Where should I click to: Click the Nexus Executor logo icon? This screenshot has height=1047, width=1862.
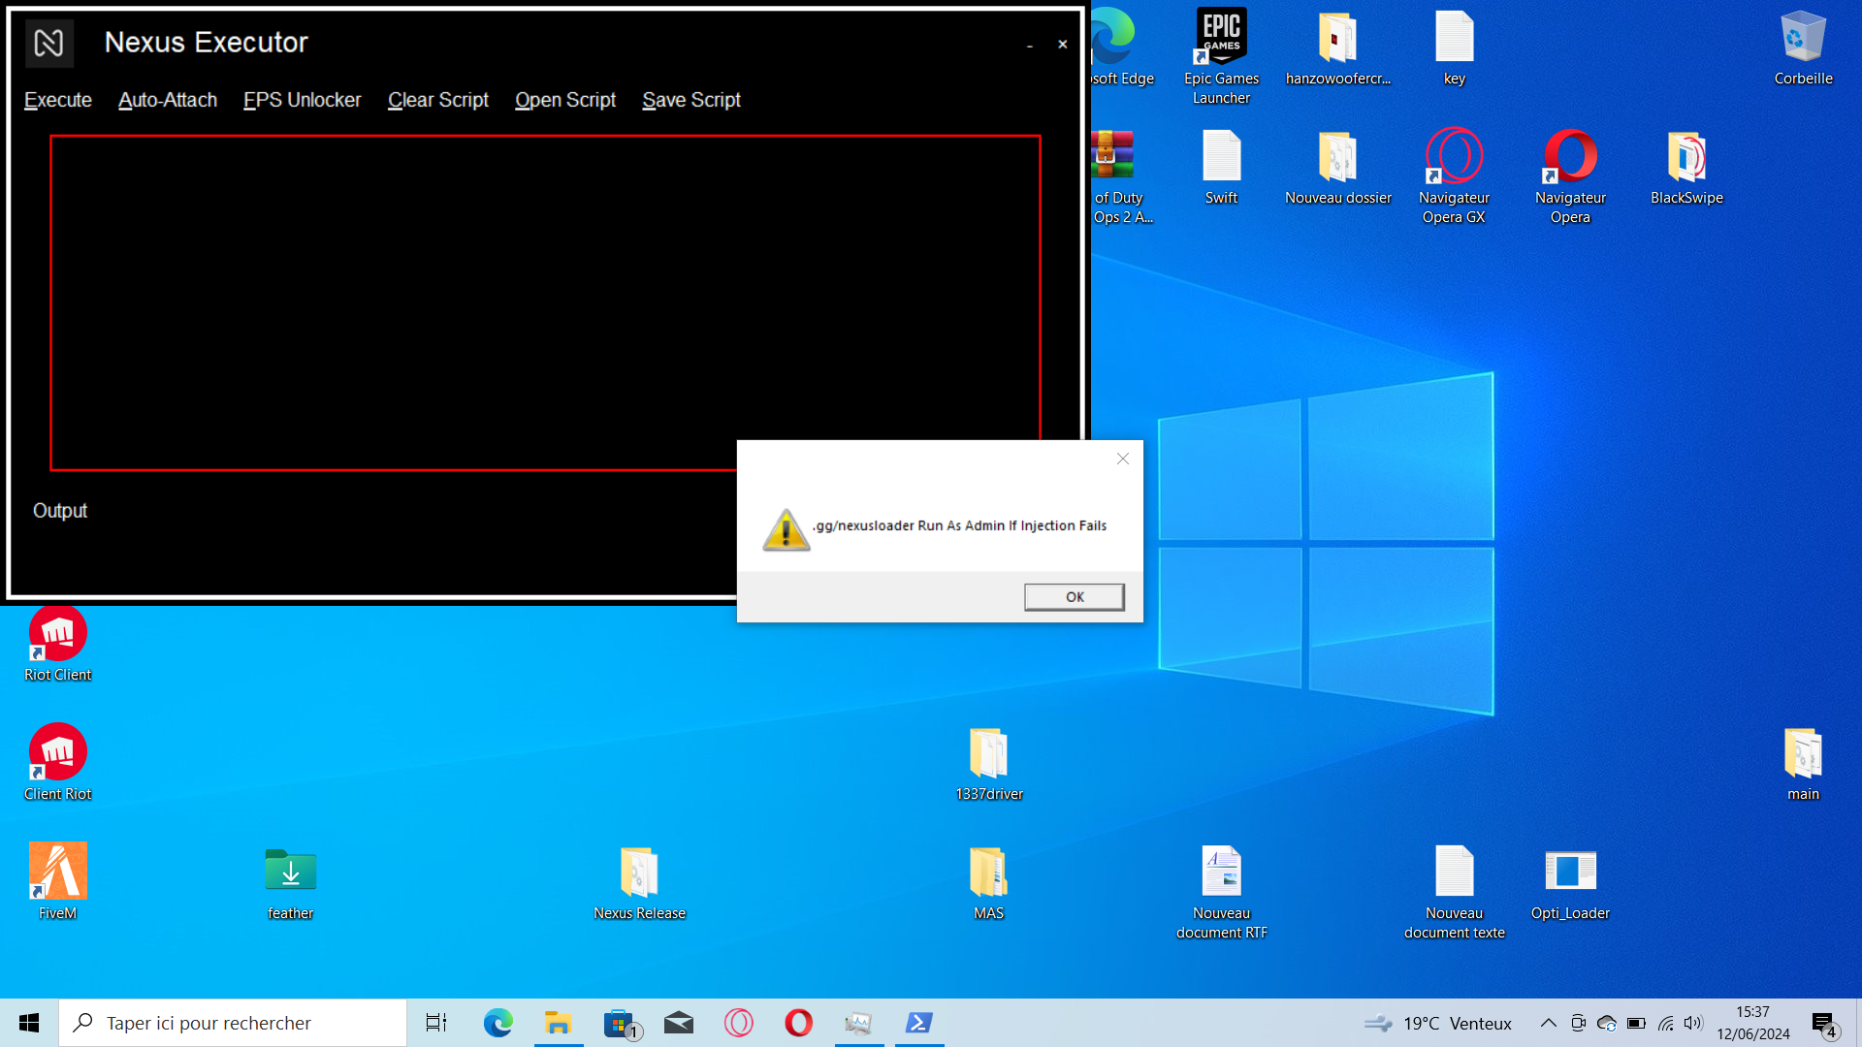[x=48, y=43]
